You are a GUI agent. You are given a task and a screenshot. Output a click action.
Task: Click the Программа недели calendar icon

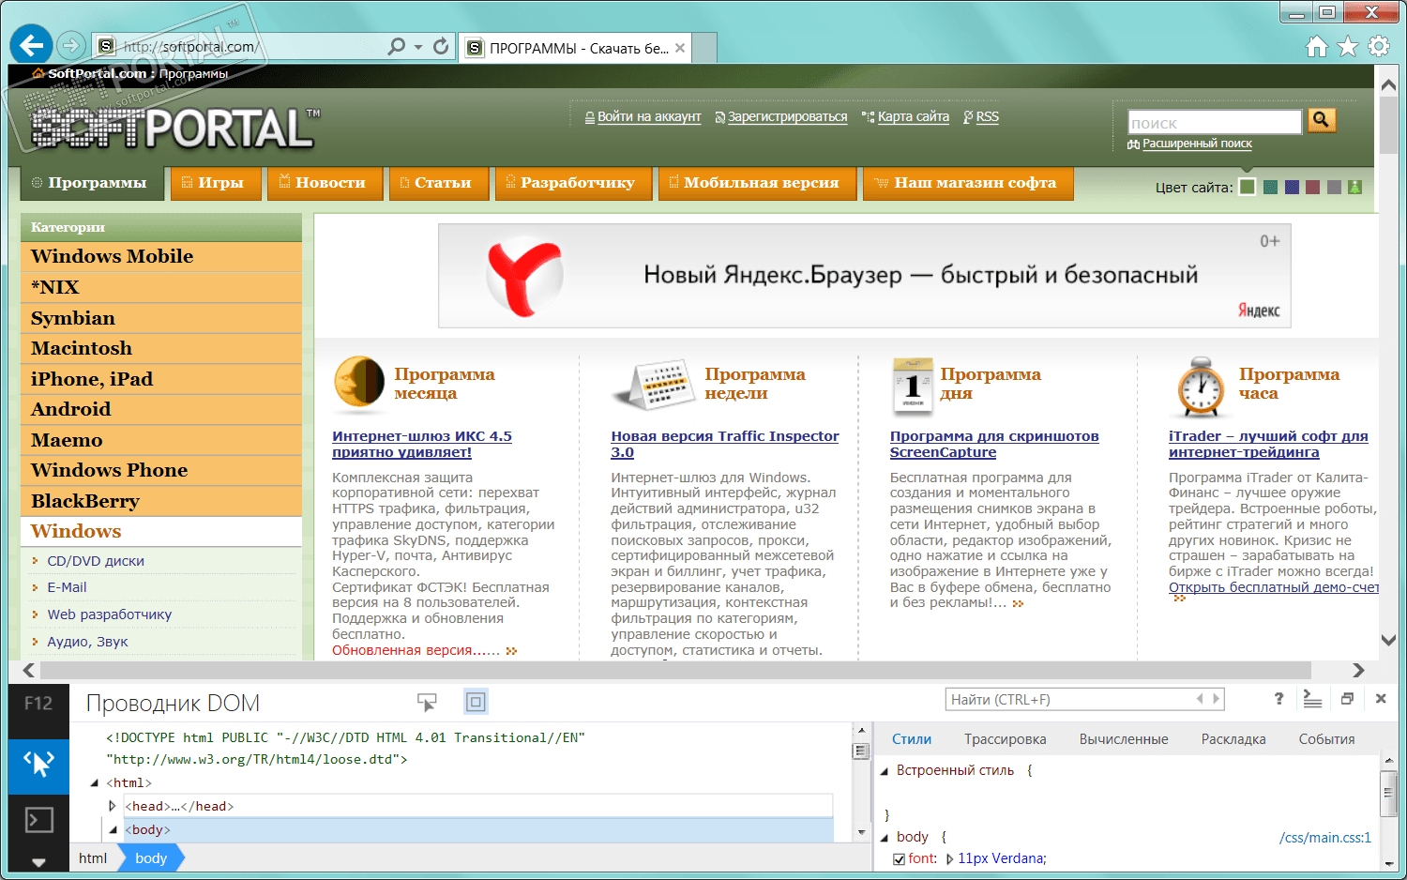tap(653, 386)
